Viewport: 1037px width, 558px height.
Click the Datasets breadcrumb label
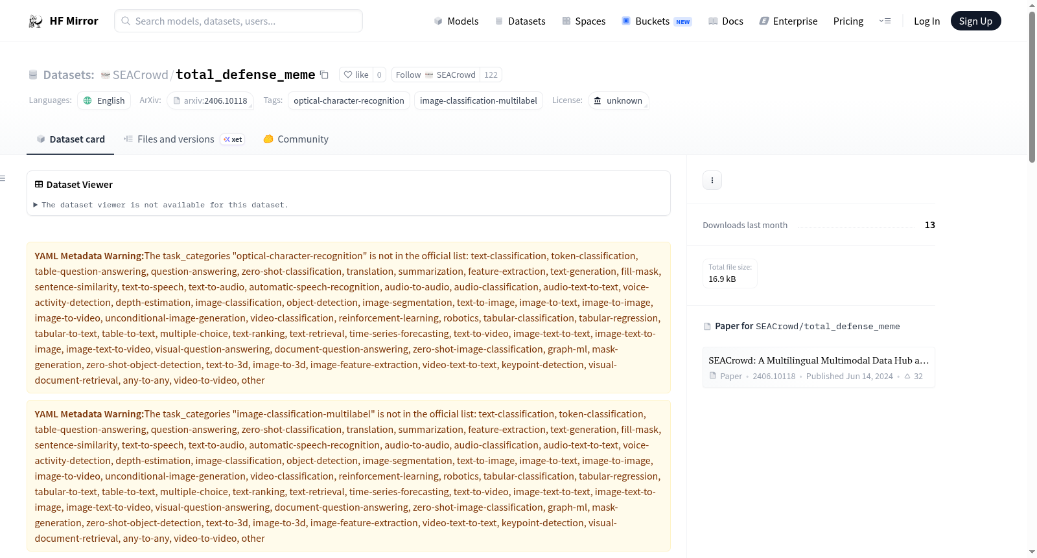69,75
